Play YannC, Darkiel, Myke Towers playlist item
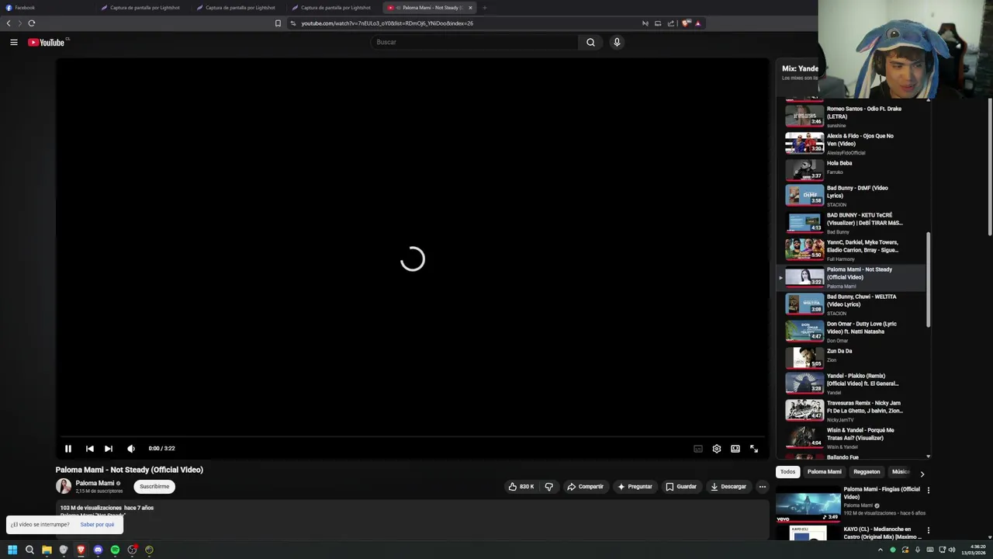This screenshot has height=559, width=993. pos(852,250)
